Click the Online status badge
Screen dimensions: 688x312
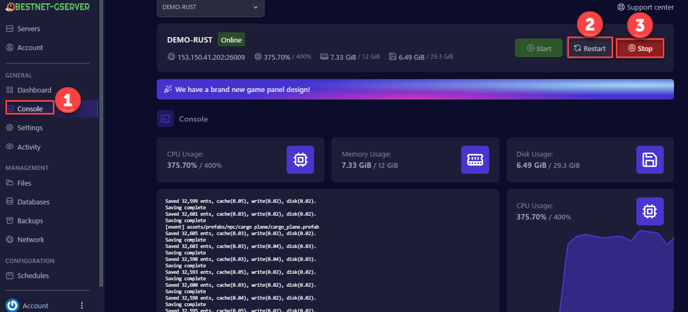[231, 40]
